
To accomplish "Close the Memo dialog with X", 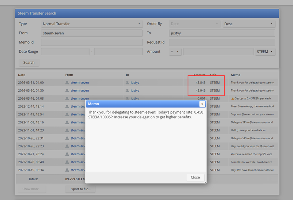I will 202,104.
